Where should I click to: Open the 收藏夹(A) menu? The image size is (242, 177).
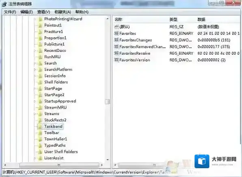click(63, 12)
